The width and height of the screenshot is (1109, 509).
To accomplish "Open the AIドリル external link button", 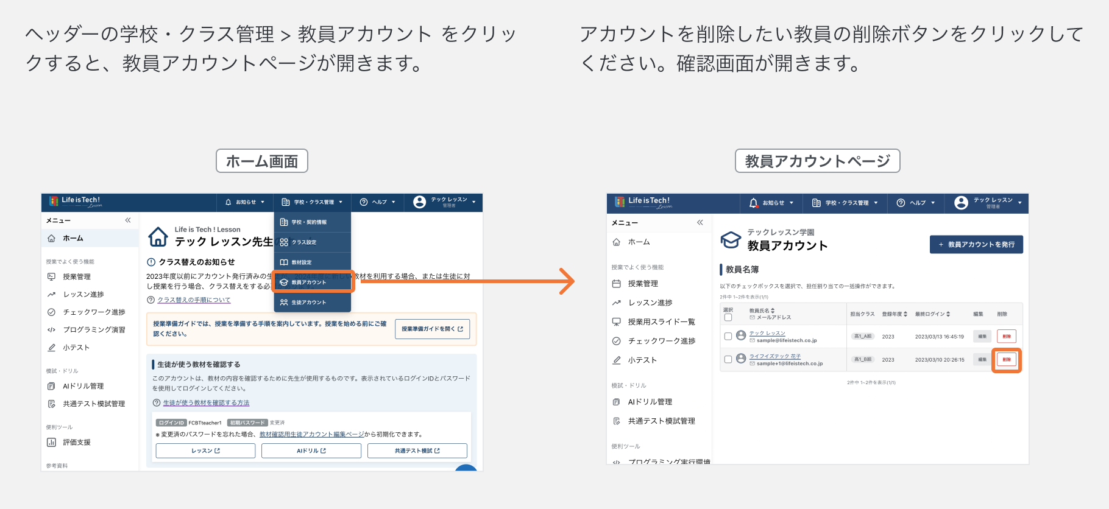I will (x=311, y=451).
